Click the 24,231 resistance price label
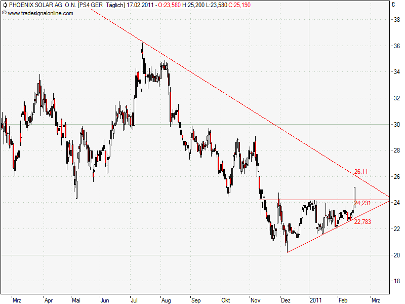The width and height of the screenshot is (405, 304). click(x=363, y=203)
